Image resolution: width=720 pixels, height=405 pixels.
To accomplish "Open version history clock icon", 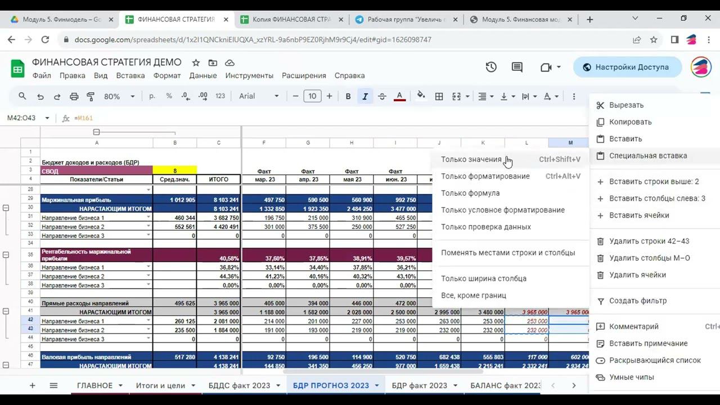I will coord(491,67).
